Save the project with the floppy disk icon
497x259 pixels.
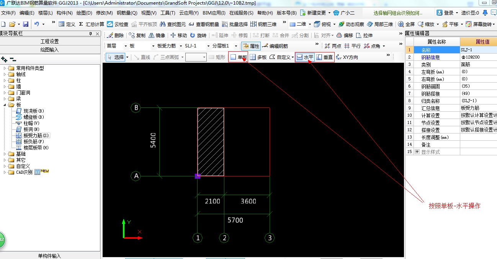coord(26,24)
